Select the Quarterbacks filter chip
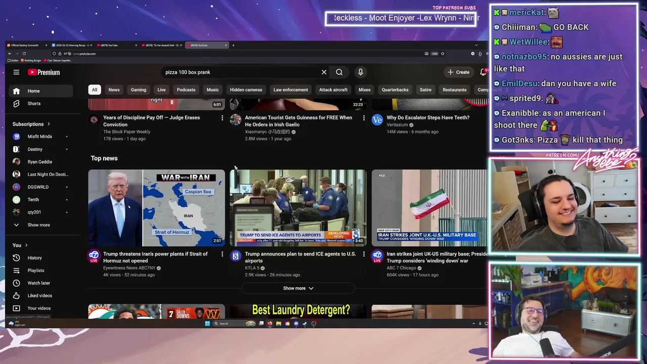This screenshot has height=364, width=647. 395,90
